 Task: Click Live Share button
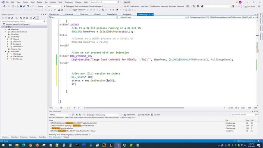click(x=250, y=7)
